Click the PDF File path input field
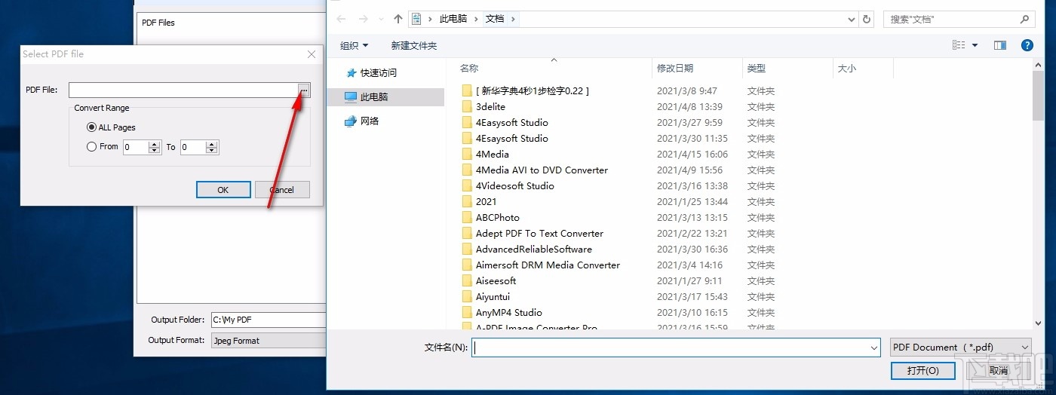The image size is (1056, 395). (183, 90)
